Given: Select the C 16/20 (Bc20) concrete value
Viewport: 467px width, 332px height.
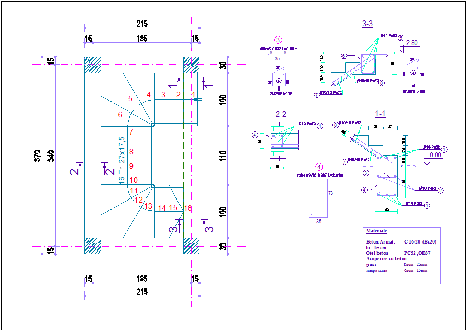Looking at the screenshot, I should pos(420,241).
